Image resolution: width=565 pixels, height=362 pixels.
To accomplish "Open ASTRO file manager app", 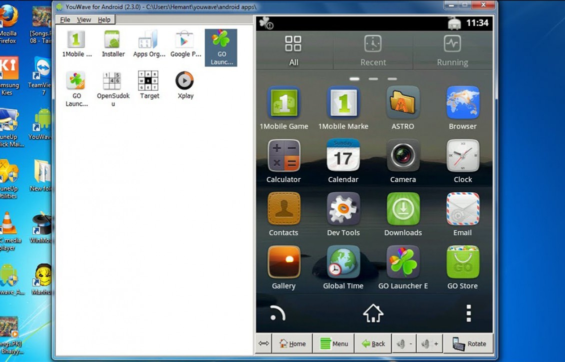I will [x=403, y=108].
